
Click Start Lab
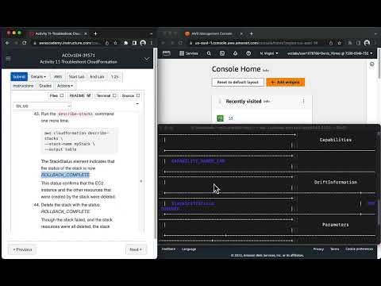click(76, 76)
